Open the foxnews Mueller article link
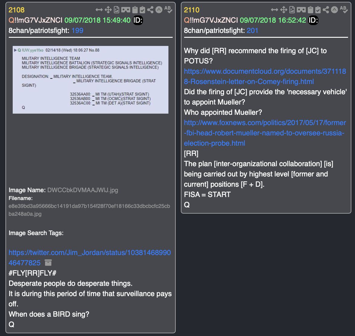 pos(265,133)
